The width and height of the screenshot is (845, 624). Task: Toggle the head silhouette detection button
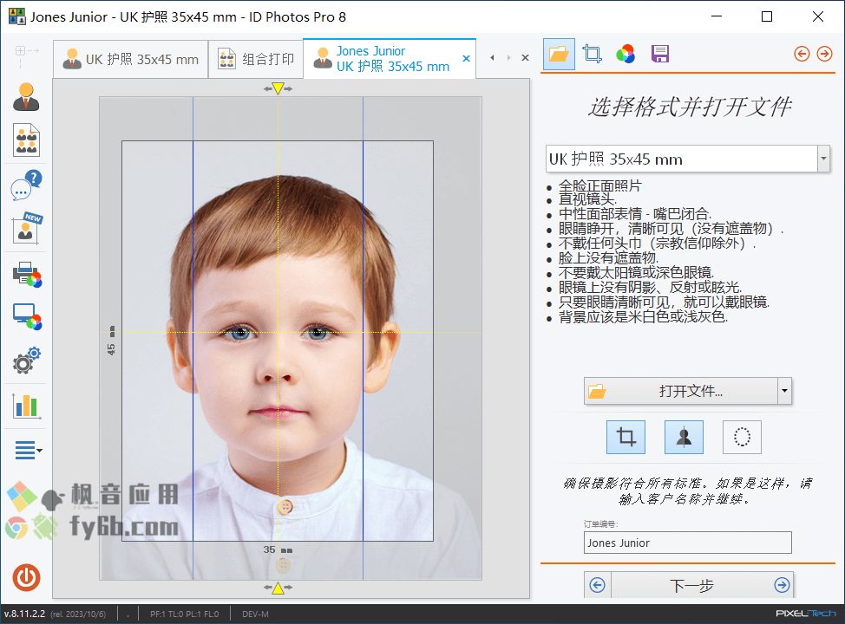tap(684, 437)
